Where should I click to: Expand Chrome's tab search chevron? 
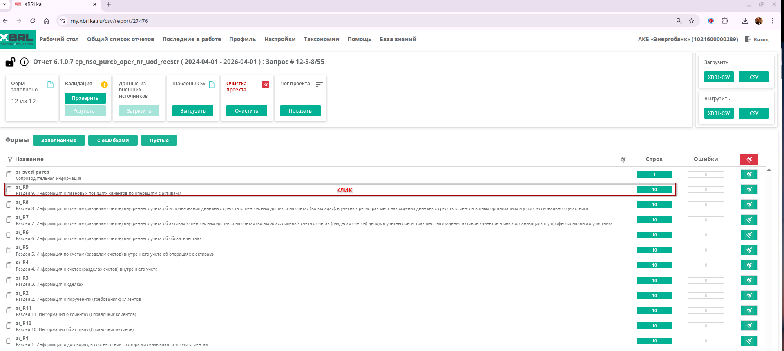click(4, 4)
